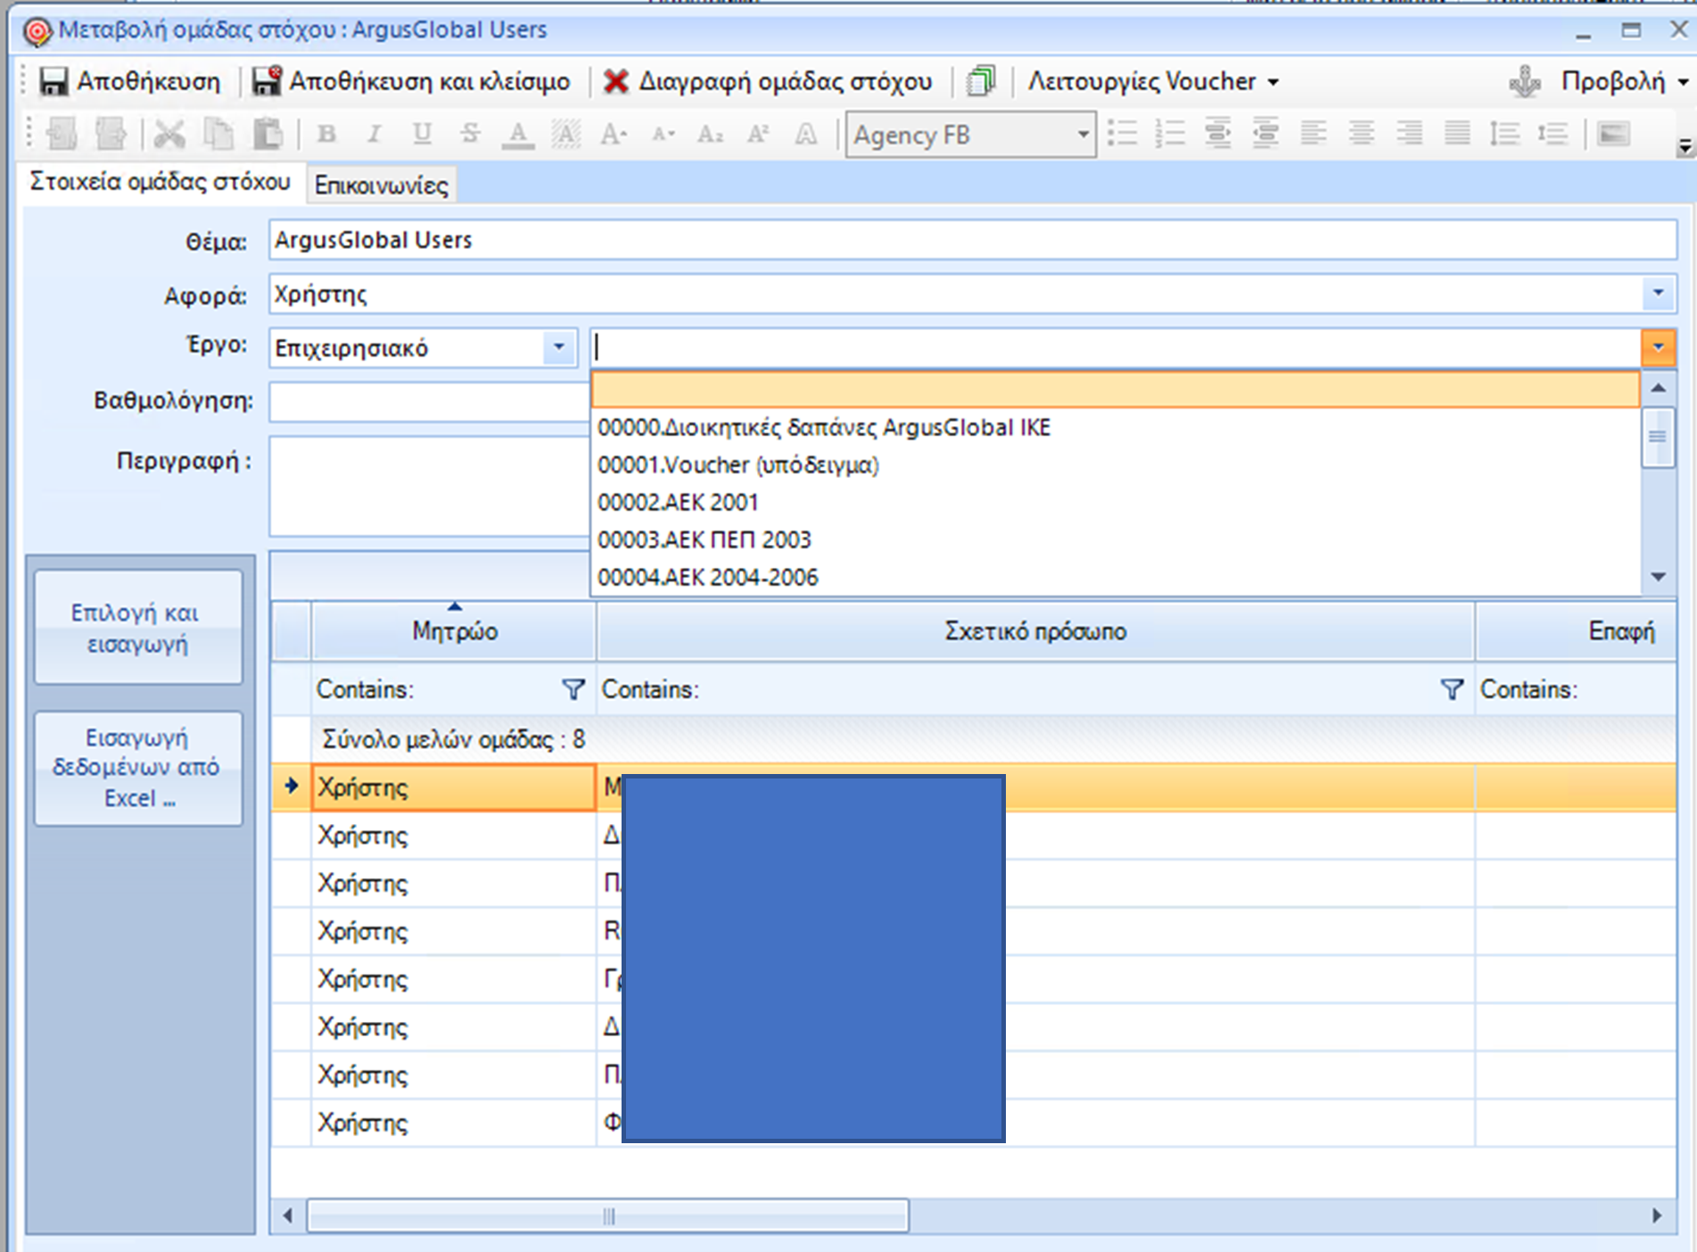Click dropdown list scroll down arrow
This screenshot has height=1252, width=1697.
1658,578
